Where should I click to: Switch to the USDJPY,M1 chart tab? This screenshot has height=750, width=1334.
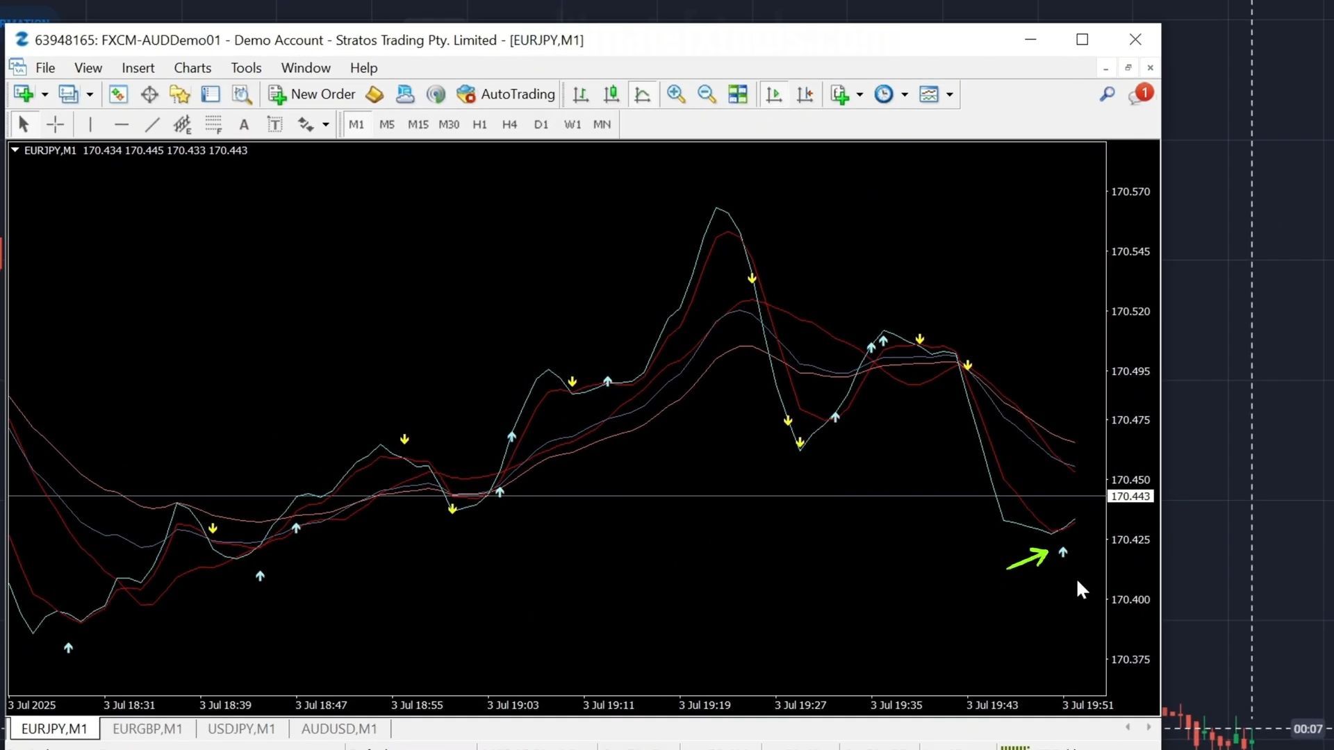point(241,729)
